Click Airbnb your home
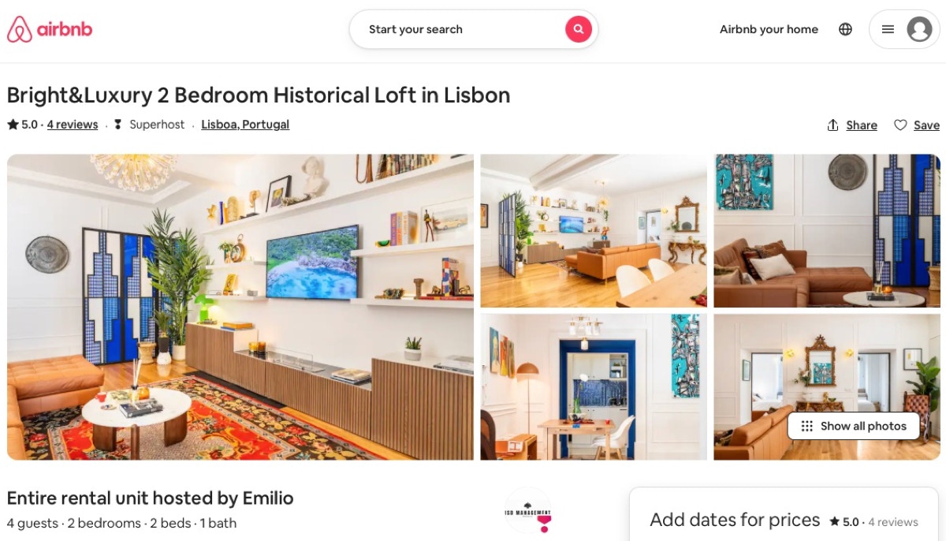This screenshot has height=541, width=946. (x=769, y=29)
